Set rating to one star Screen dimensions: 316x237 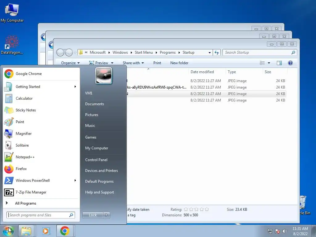(x=186, y=210)
